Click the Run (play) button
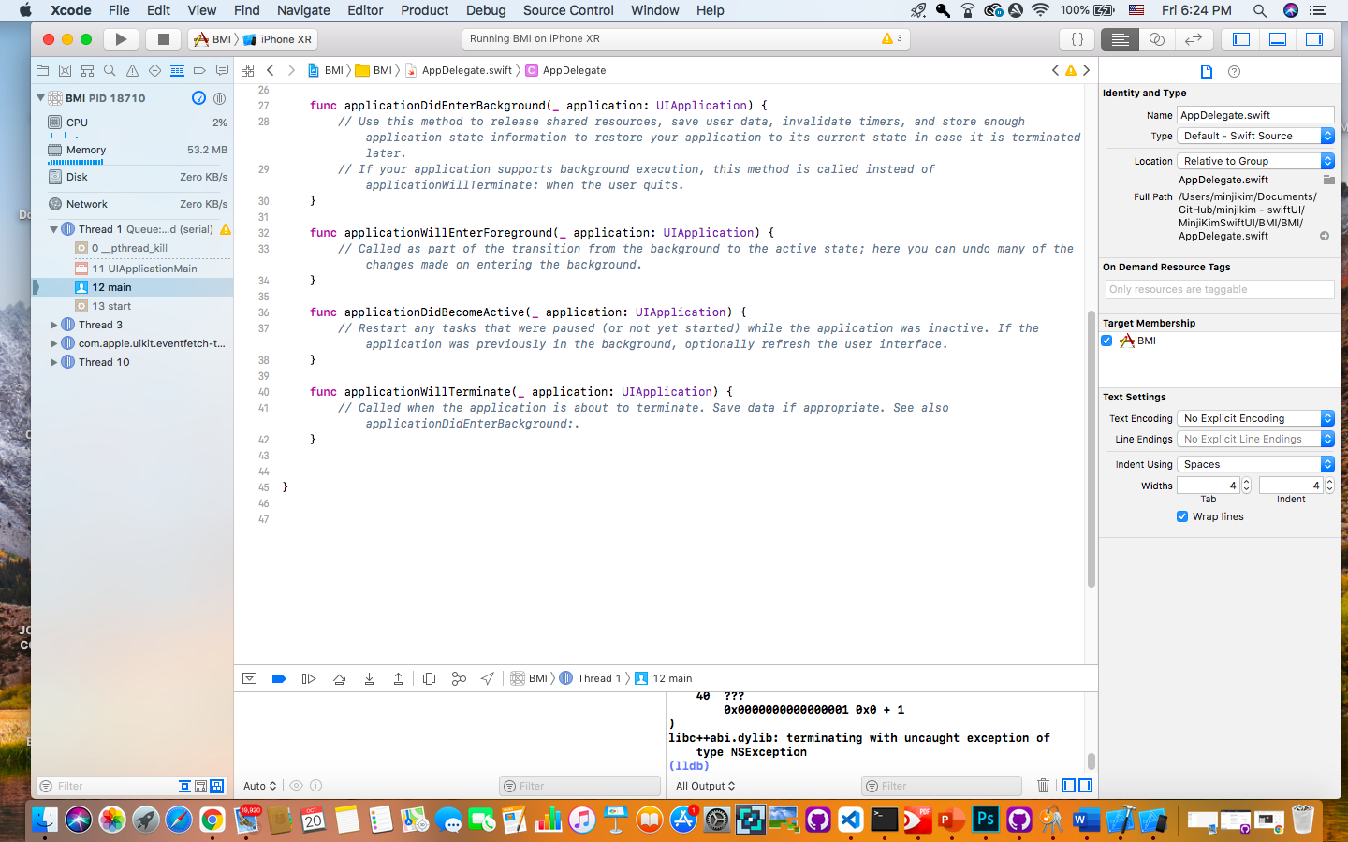 pos(121,39)
